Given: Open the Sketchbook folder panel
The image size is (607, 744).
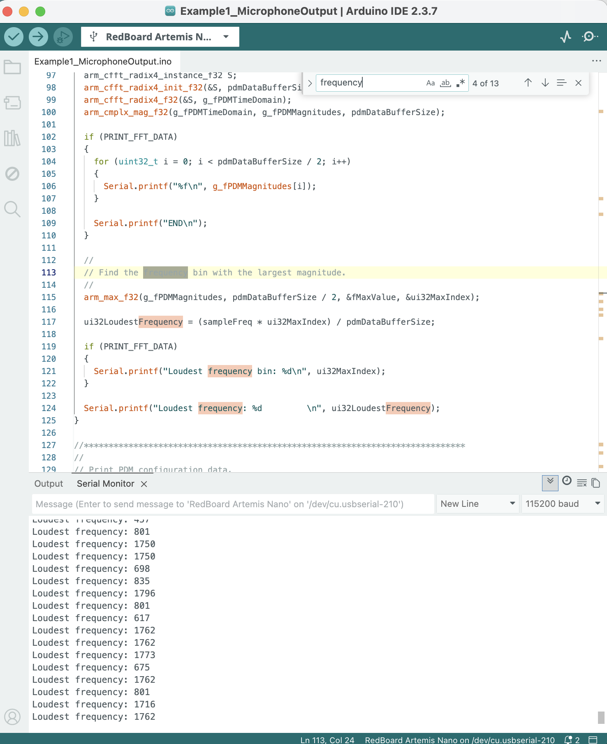Looking at the screenshot, I should coord(12,67).
